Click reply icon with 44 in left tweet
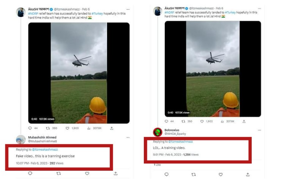The width and height of the screenshot is (301, 190). 30,128
